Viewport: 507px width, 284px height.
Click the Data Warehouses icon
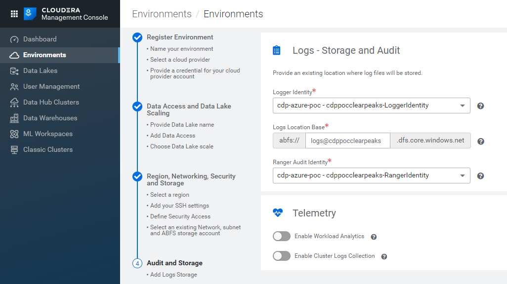[14, 118]
